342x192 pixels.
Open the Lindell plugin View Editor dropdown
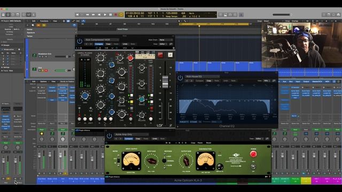point(163,44)
